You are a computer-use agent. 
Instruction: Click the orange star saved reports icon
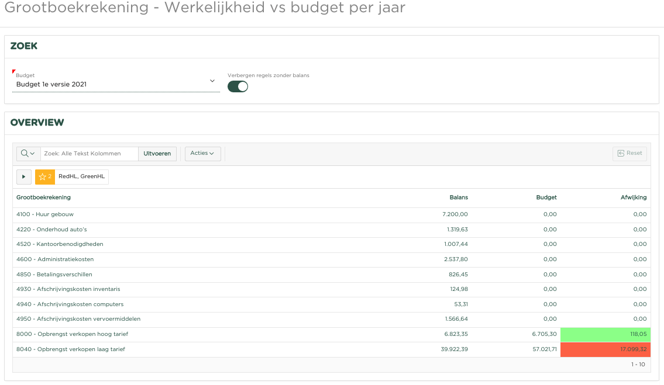44,176
